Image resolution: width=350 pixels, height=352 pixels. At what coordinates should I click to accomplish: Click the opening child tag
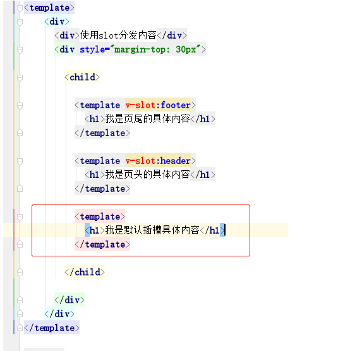(82, 77)
